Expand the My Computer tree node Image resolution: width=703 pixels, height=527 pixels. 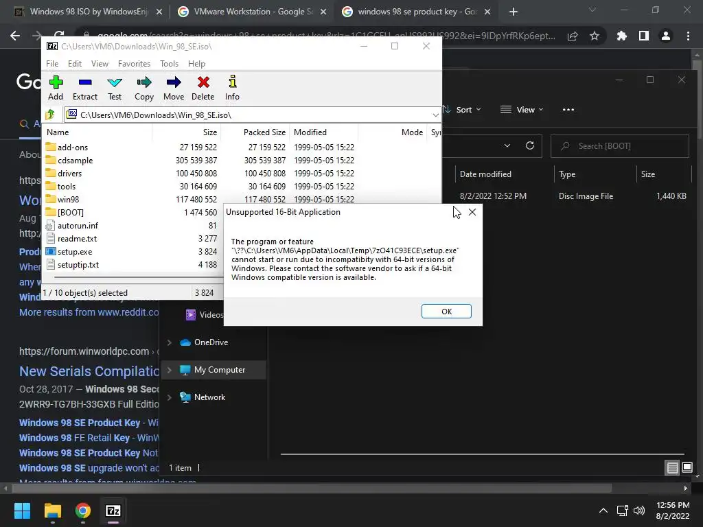pyautogui.click(x=170, y=370)
